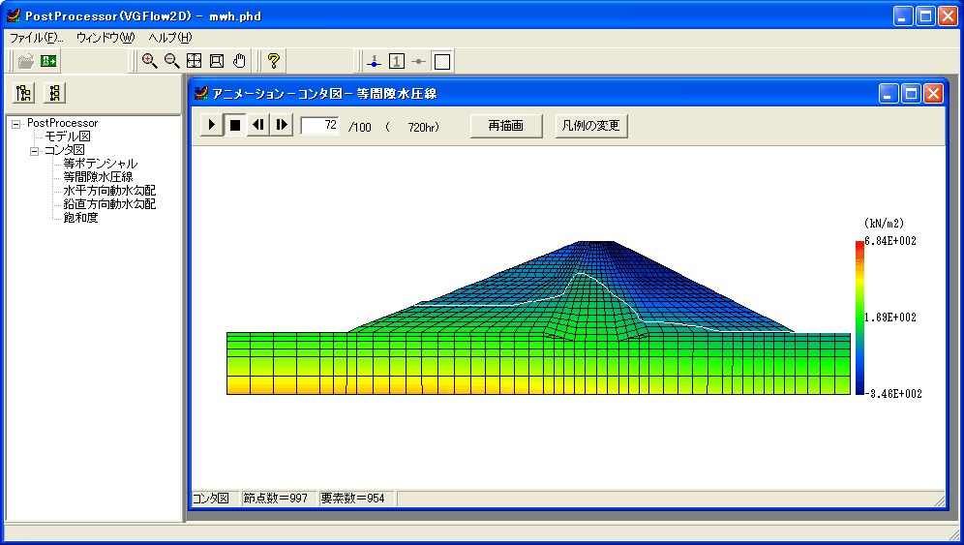The image size is (964, 545).
Task: Toggle node display icon with blue dot
Action: tap(375, 62)
